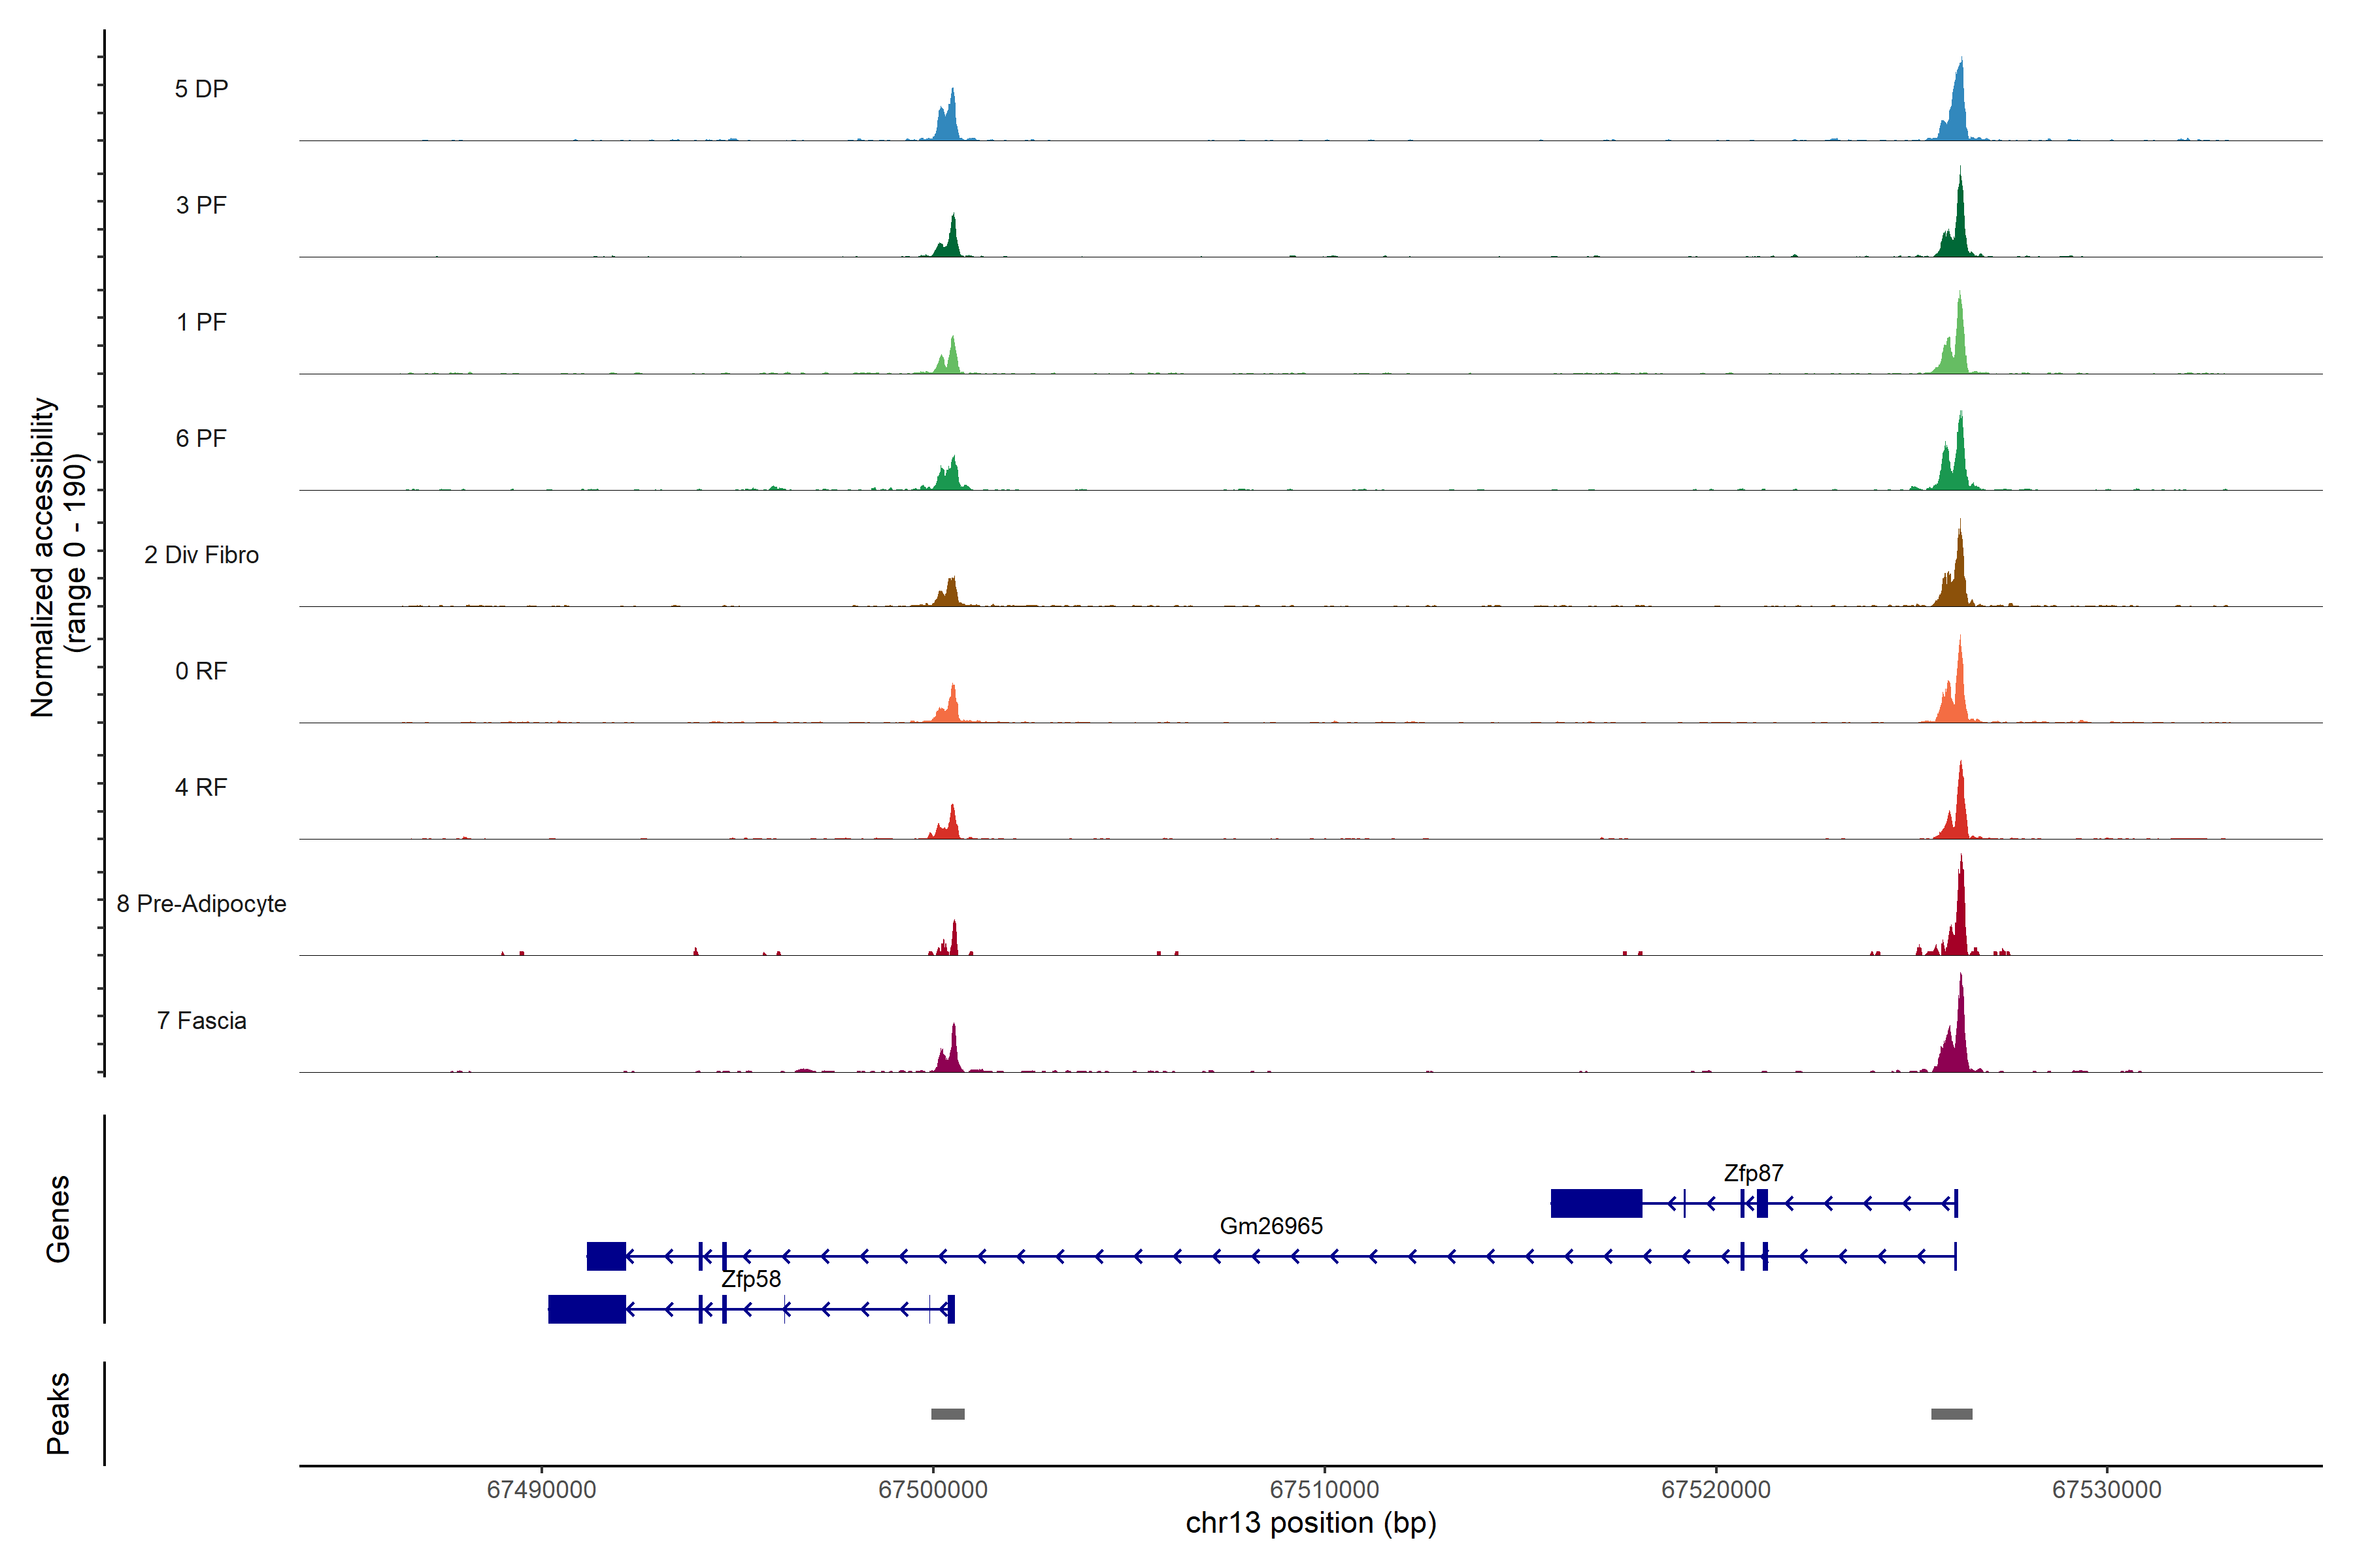Click the Zfp58 gene label
2353x1568 pixels.
coord(750,1278)
